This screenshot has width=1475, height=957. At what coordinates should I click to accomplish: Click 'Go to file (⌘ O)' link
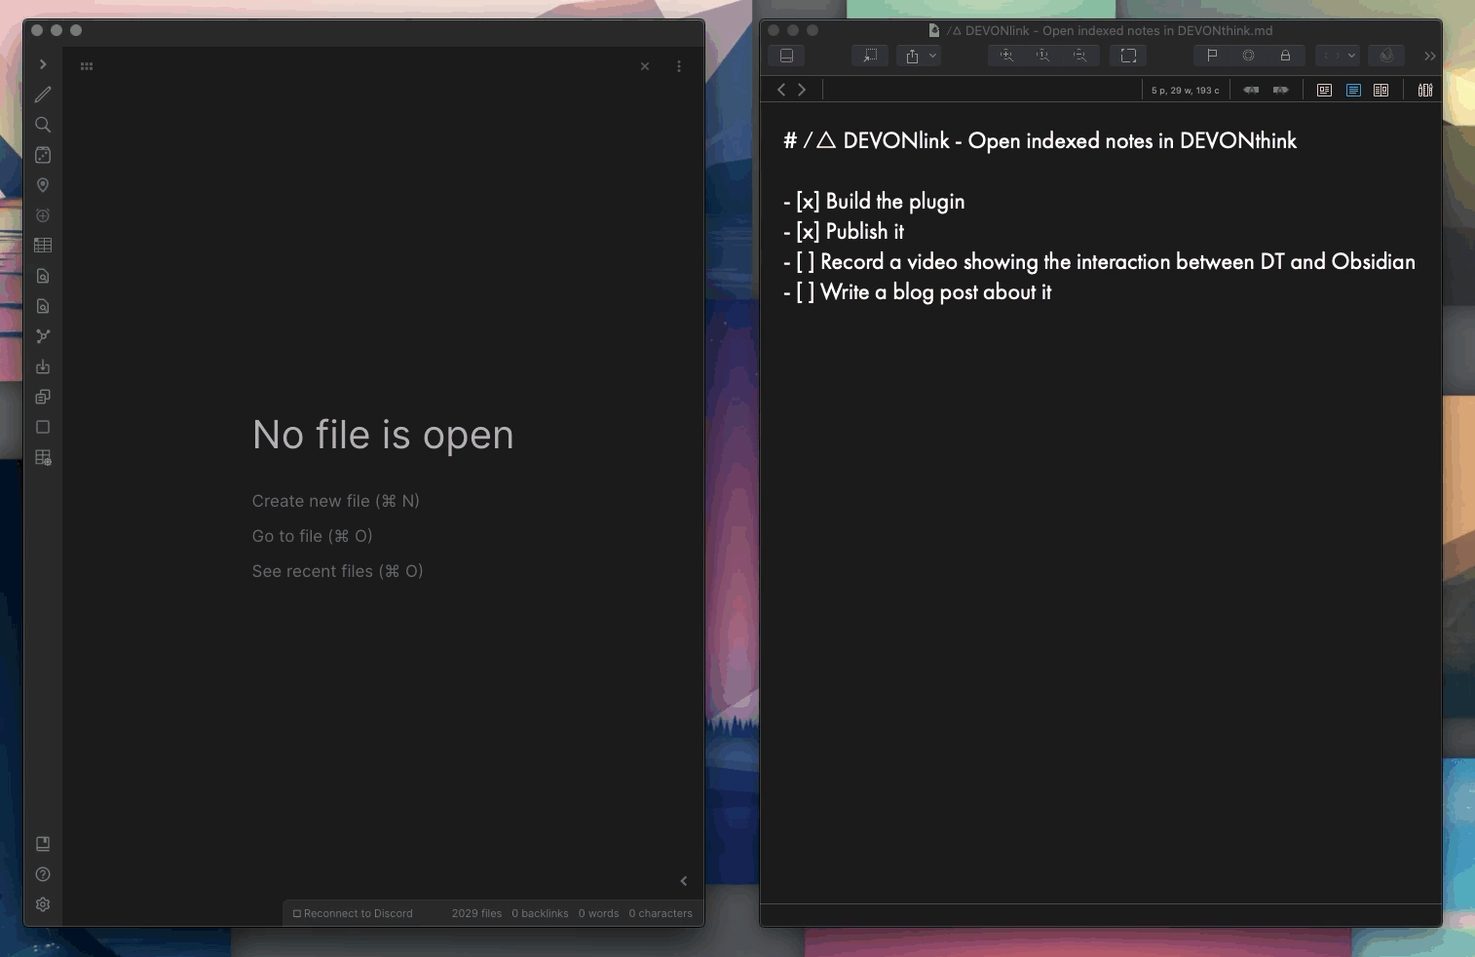pos(313,536)
